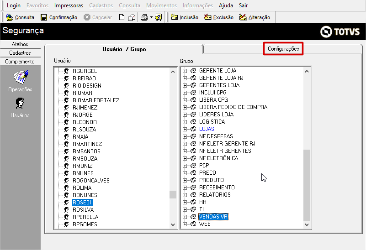Click the user list scroll-down arrow
The image size is (366, 250).
(173, 225)
